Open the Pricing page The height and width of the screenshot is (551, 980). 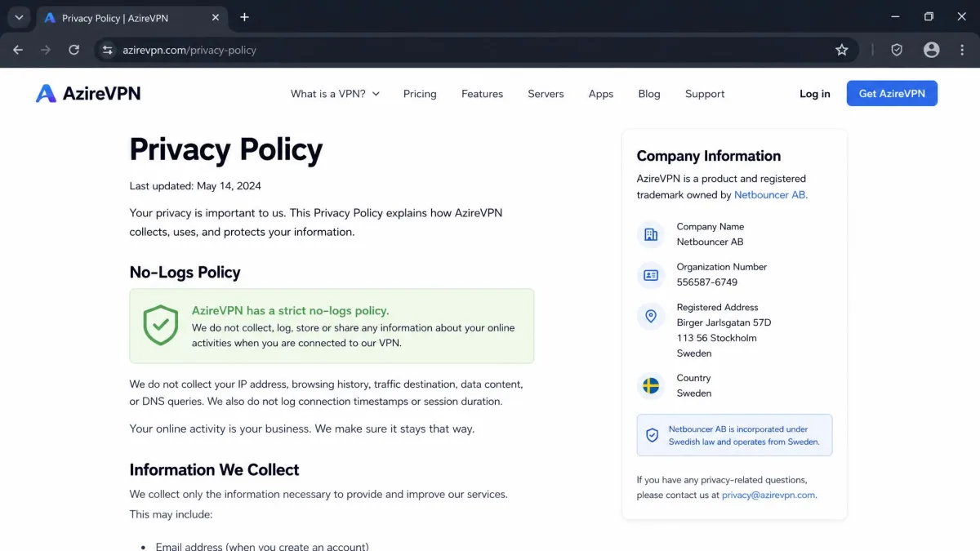pyautogui.click(x=420, y=94)
